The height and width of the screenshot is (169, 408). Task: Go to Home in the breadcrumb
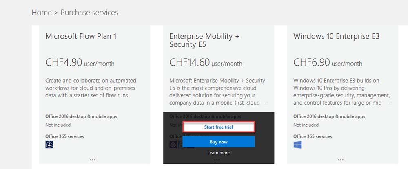point(42,13)
